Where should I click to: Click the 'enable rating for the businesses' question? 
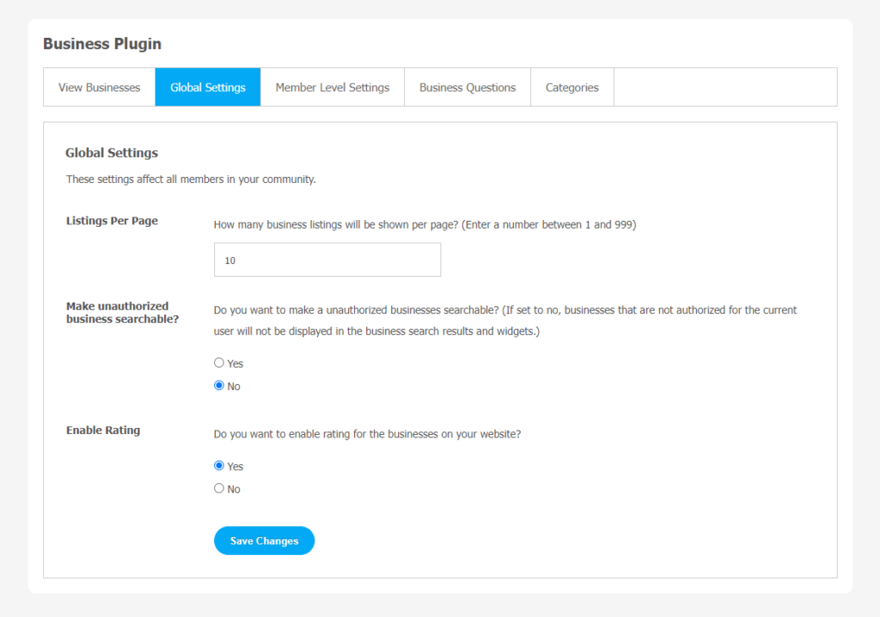coord(367,434)
